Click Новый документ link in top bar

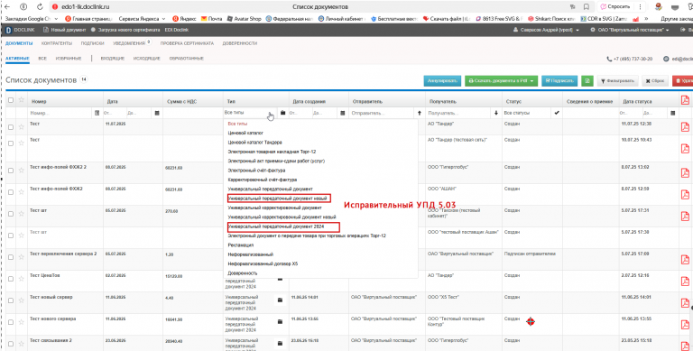tap(65, 30)
